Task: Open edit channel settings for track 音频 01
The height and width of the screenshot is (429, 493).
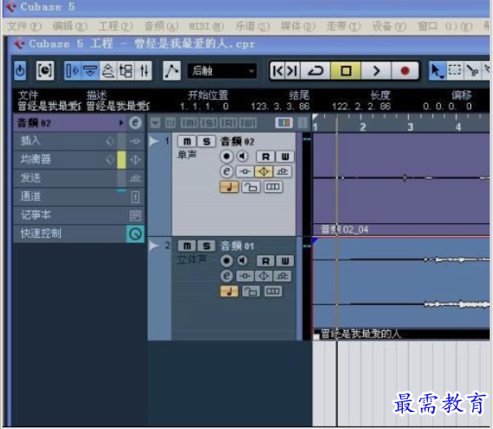Action: 227,276
